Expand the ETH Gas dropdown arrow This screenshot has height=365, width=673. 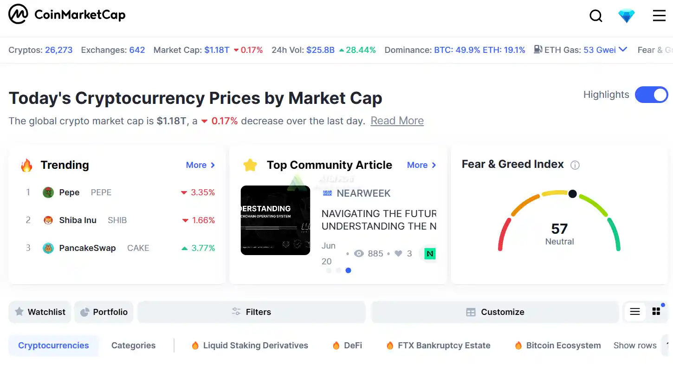[x=623, y=49]
